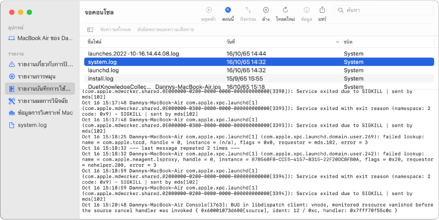Select the launchd.log file row

click(x=259, y=71)
